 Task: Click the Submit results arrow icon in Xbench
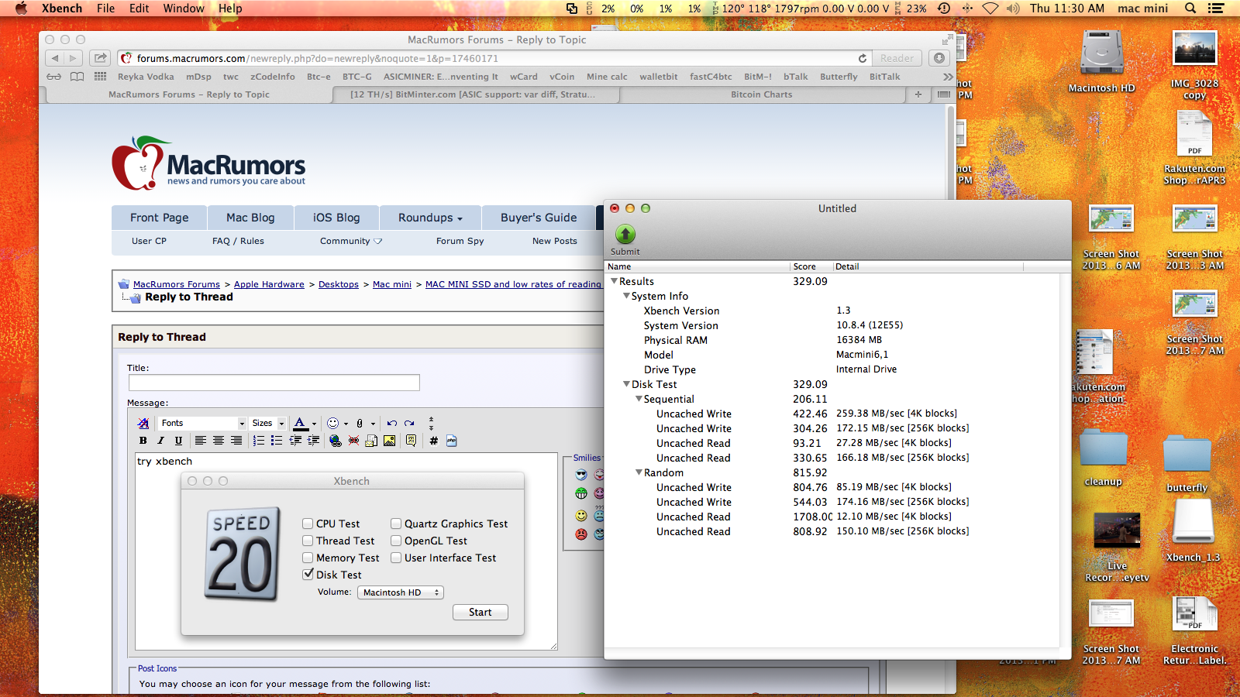click(625, 234)
